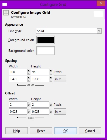Open the Spacing unit dropdown showing in
107x140 pixels.
[x=60, y=79]
